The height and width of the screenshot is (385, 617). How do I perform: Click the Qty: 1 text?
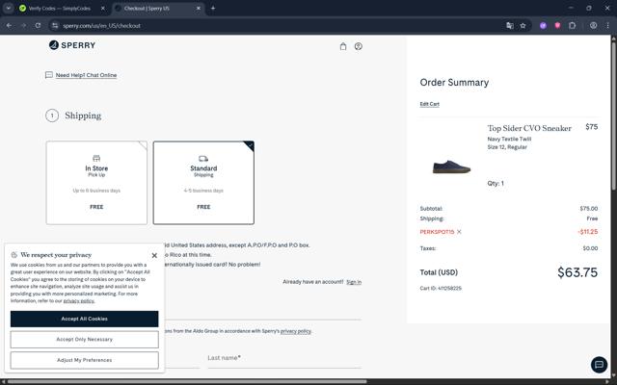tap(496, 184)
